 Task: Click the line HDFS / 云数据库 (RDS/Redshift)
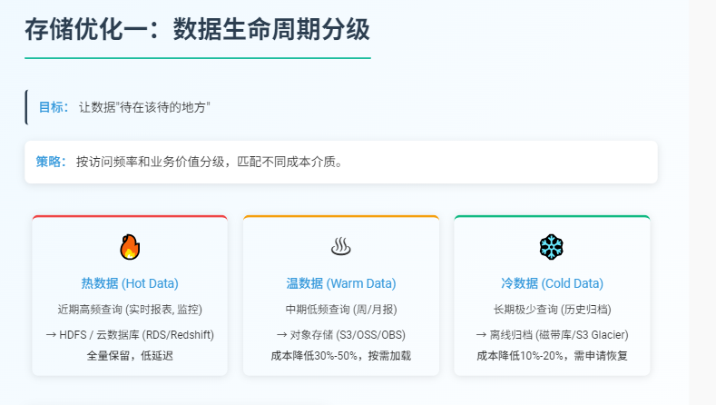[x=130, y=334]
